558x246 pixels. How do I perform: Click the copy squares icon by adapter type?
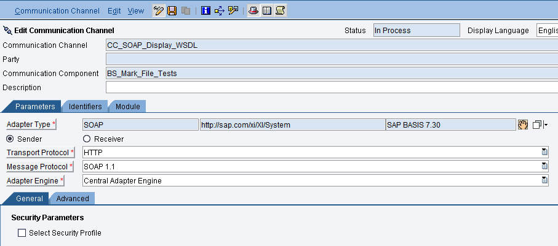537,125
